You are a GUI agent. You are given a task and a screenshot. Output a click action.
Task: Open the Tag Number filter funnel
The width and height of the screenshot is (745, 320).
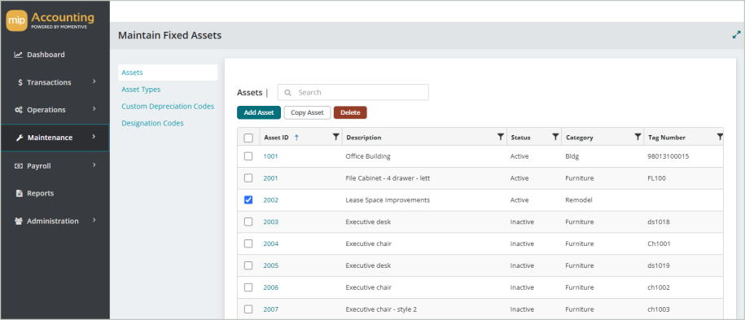pyautogui.click(x=720, y=137)
